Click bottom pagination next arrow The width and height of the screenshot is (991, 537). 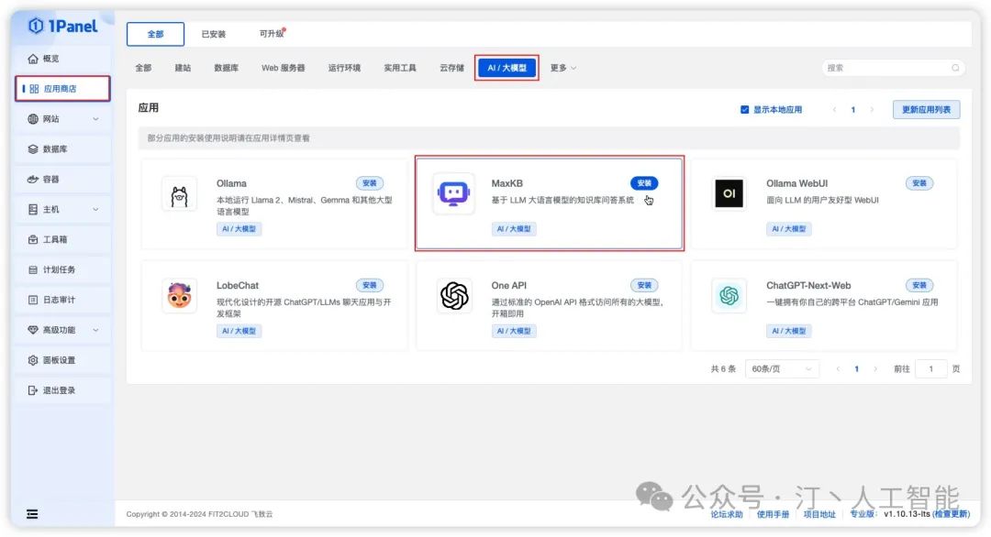tap(875, 369)
